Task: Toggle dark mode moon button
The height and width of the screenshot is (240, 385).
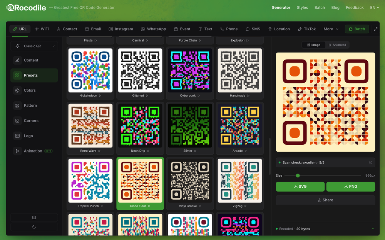Action: (34, 227)
